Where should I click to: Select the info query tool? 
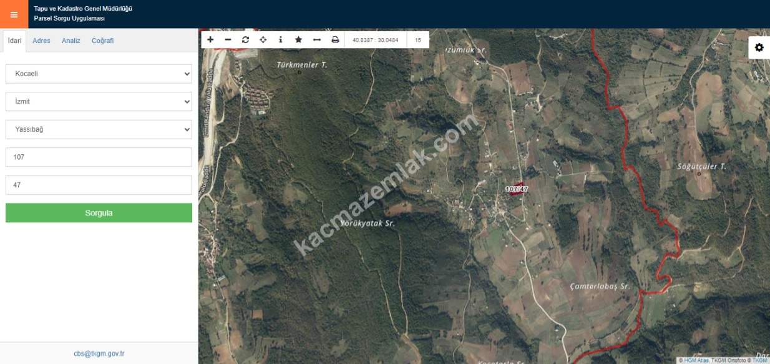[280, 40]
